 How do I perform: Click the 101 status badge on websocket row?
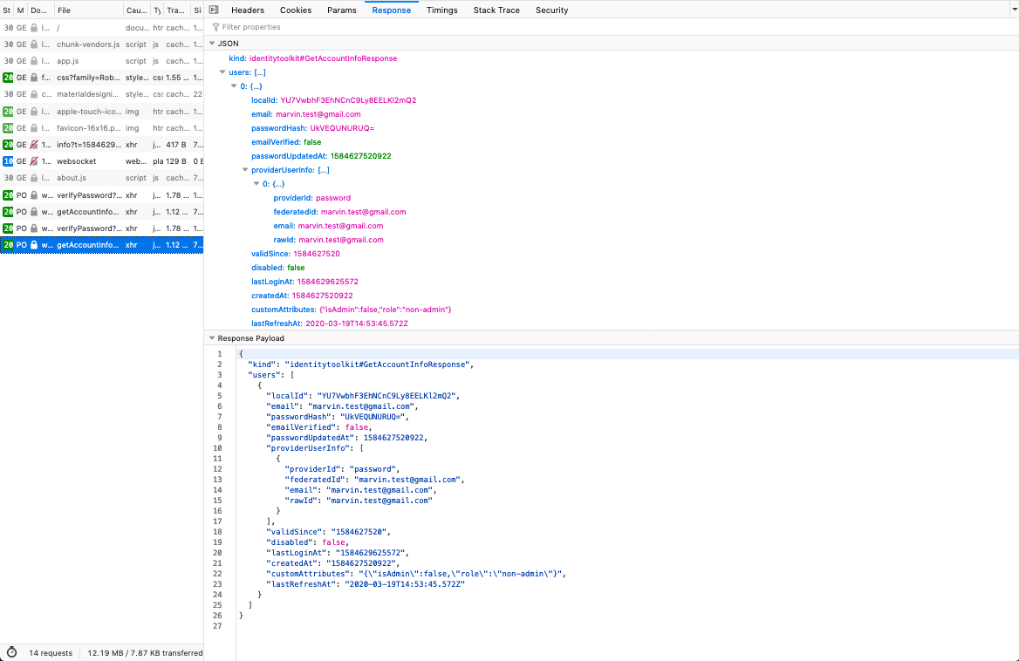click(8, 161)
